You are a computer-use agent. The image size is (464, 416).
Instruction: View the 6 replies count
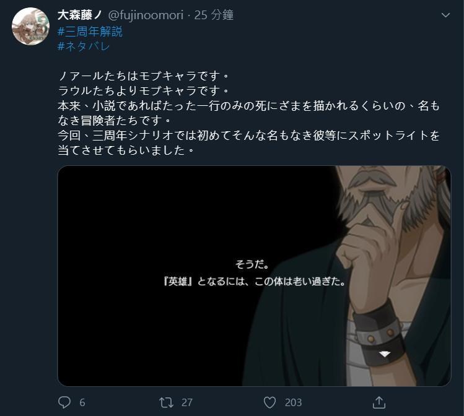click(82, 402)
